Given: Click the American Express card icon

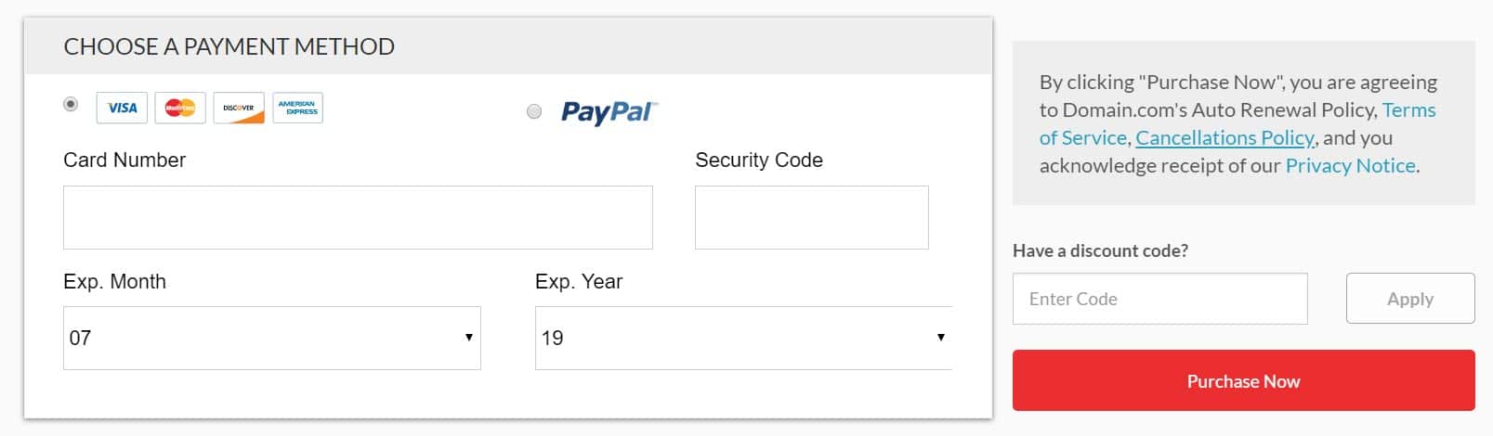Looking at the screenshot, I should coord(297,108).
